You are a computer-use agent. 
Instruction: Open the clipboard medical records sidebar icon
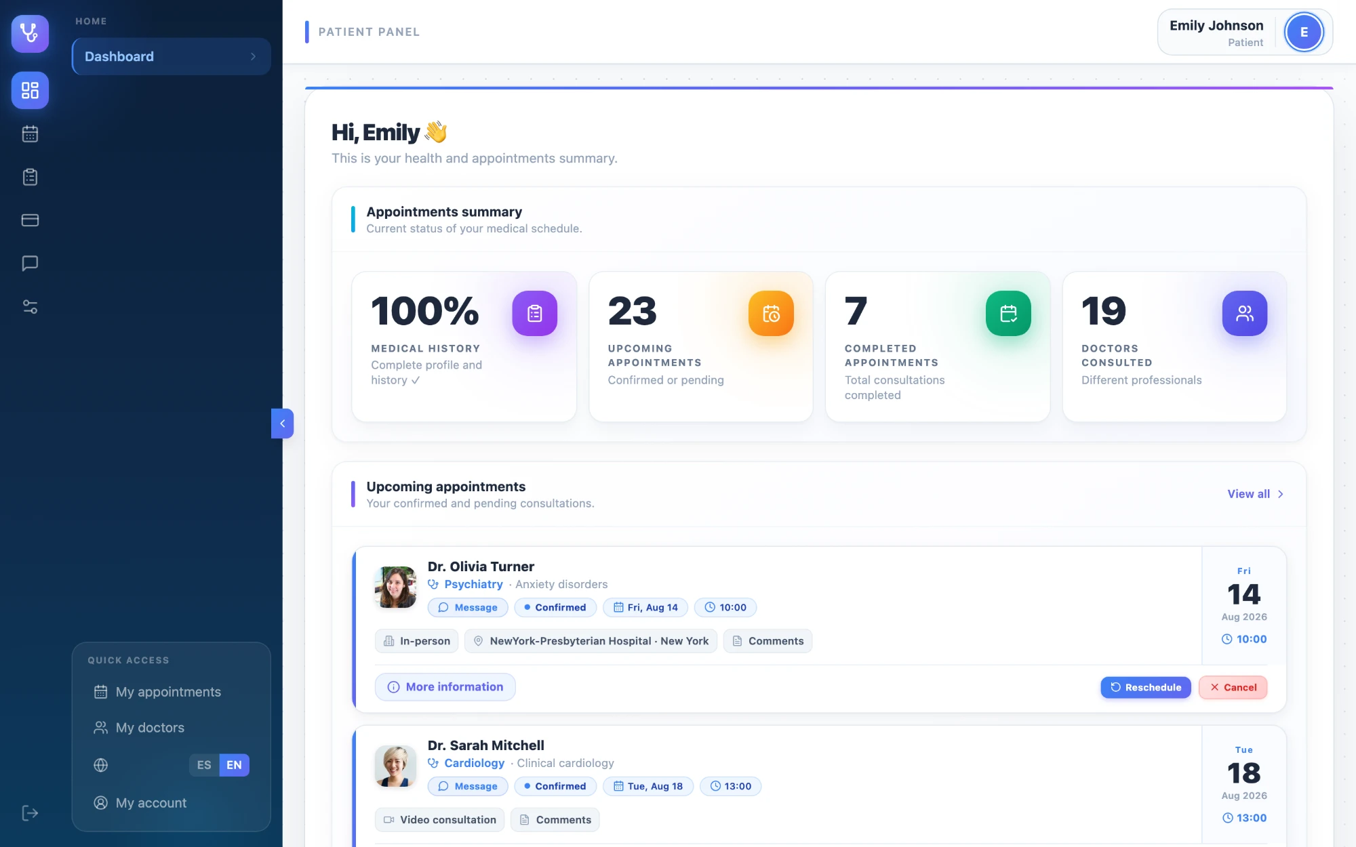click(x=30, y=177)
